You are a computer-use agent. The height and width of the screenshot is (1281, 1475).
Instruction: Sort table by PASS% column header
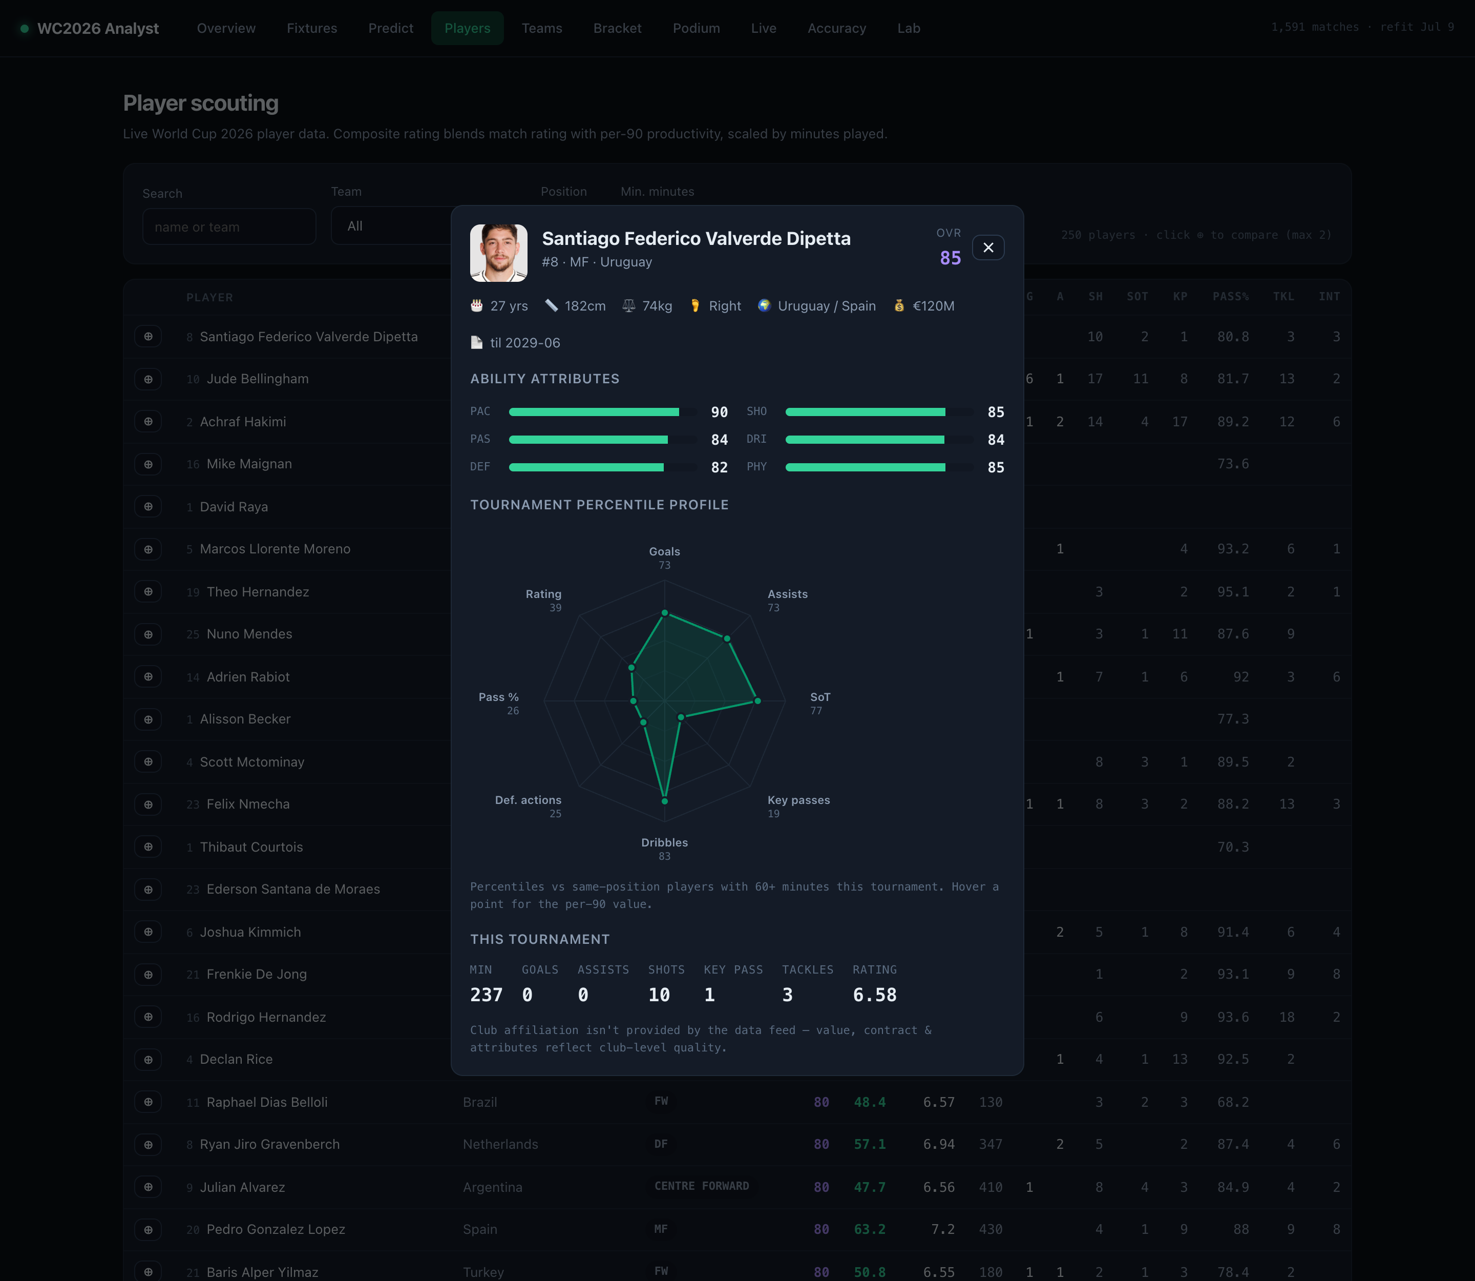pos(1231,297)
